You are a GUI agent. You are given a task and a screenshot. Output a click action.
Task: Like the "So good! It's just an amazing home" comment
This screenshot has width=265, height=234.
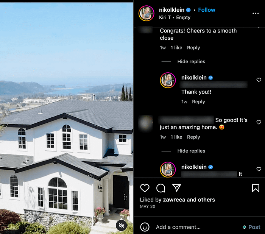coord(259,122)
